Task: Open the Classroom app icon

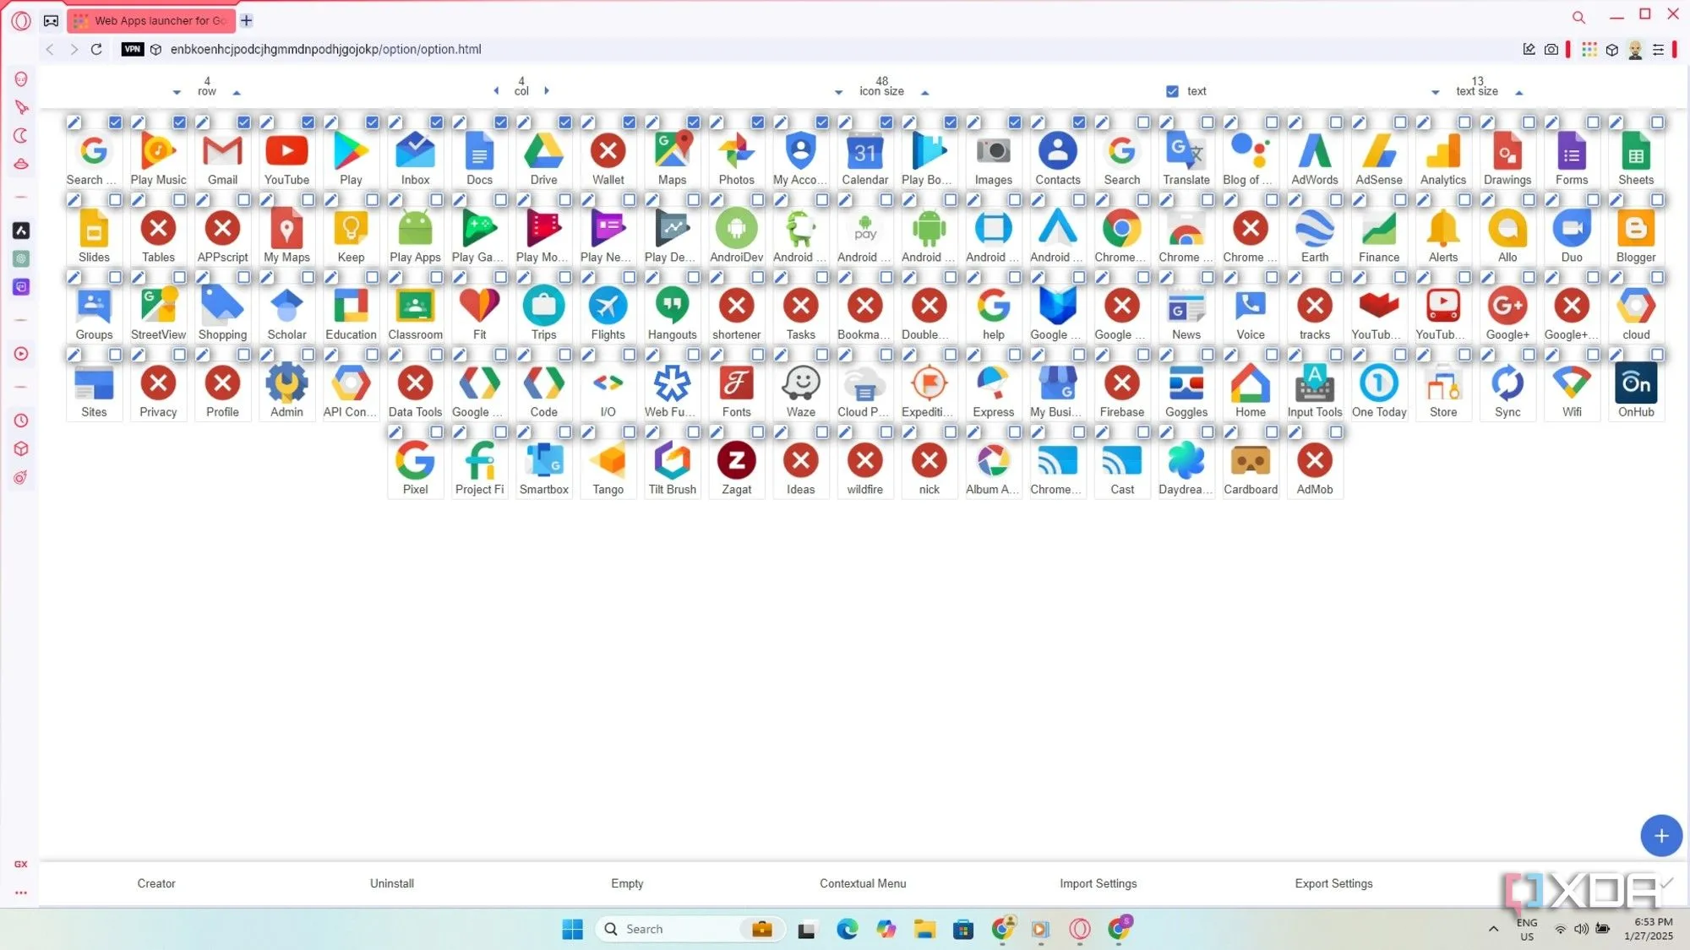Action: click(x=415, y=307)
